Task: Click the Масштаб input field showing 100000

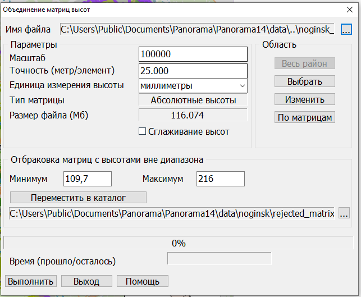Action: click(193, 54)
